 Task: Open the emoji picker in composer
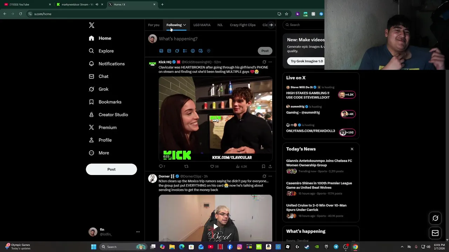point(193,51)
